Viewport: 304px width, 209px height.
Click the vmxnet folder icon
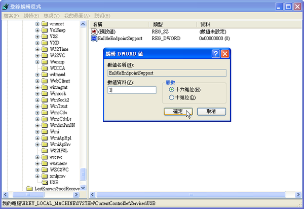click(45, 24)
